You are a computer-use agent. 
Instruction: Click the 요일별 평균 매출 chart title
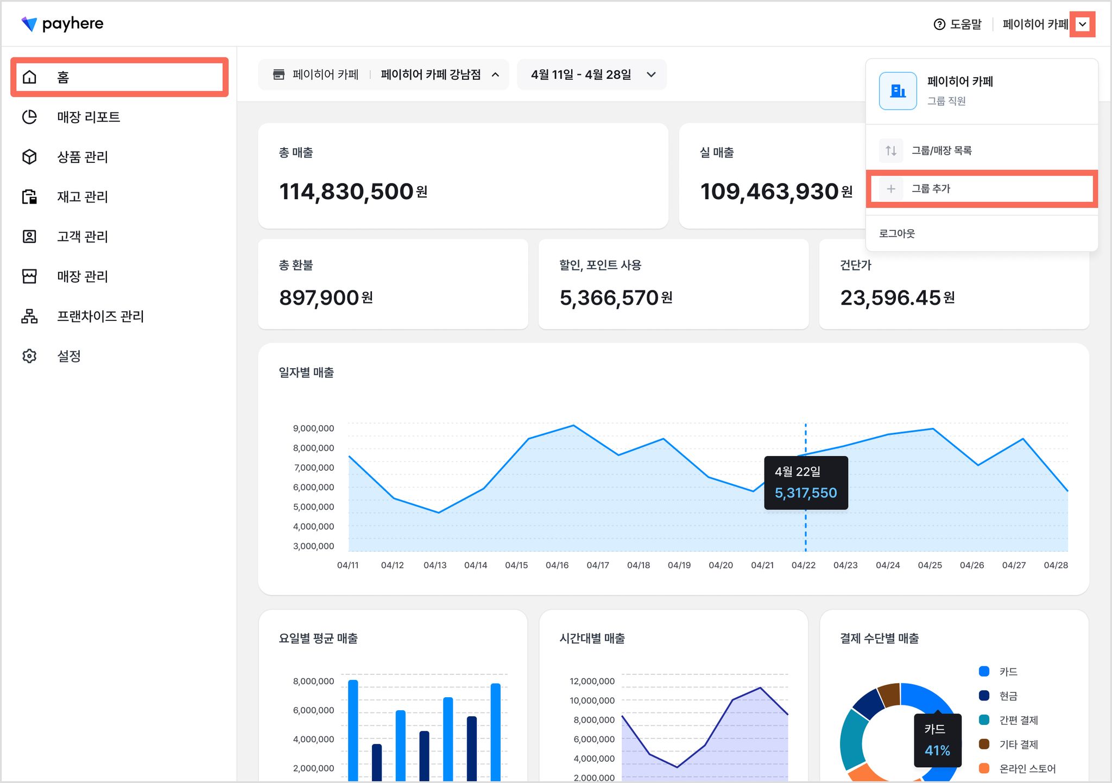click(x=318, y=639)
